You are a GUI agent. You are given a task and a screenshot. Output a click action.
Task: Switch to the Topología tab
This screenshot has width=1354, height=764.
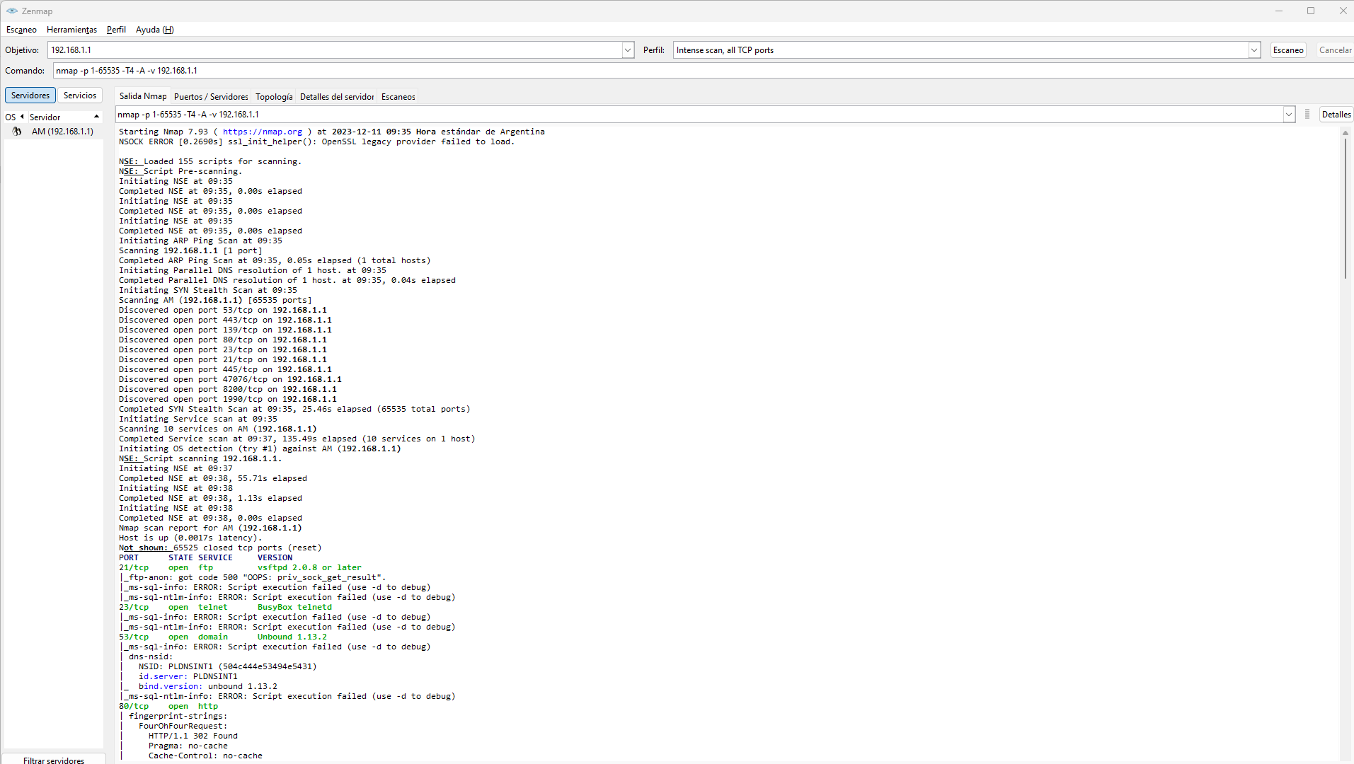(x=274, y=97)
